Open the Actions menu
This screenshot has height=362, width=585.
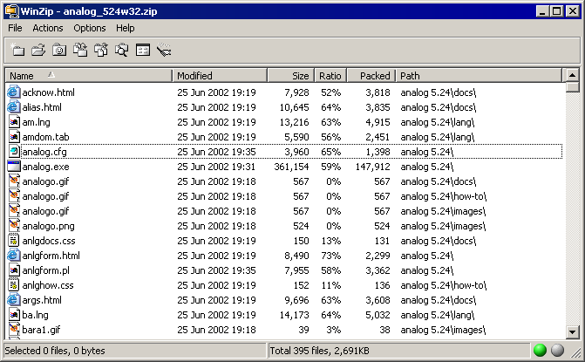coord(48,28)
